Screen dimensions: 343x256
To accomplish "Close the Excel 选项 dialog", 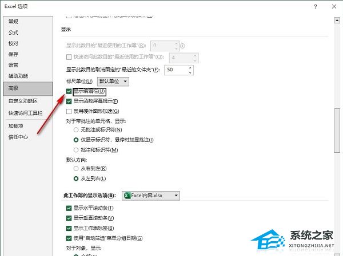I will click(334, 7).
